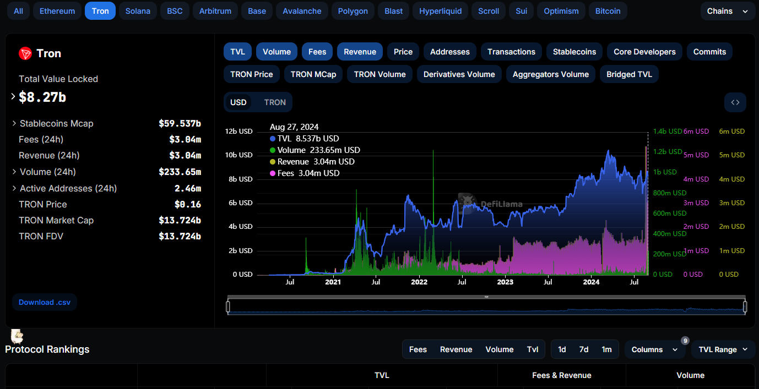Set rankings period to 1d
The width and height of the screenshot is (759, 389).
pos(562,349)
